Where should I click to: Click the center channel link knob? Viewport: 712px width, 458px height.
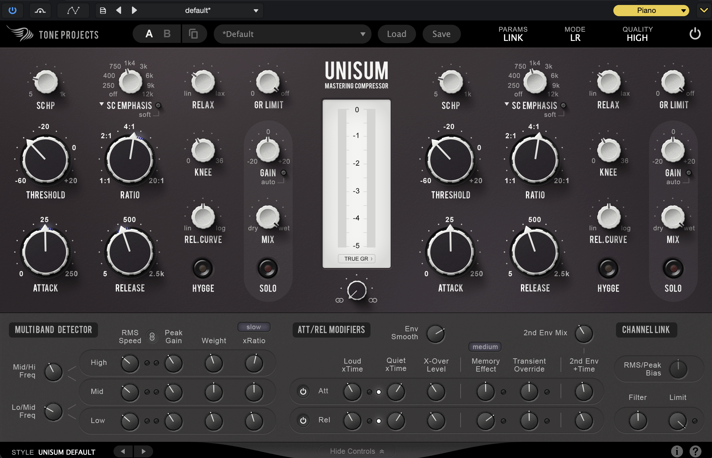pos(357,290)
